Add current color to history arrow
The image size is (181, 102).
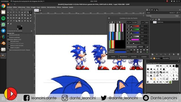coord(128,51)
